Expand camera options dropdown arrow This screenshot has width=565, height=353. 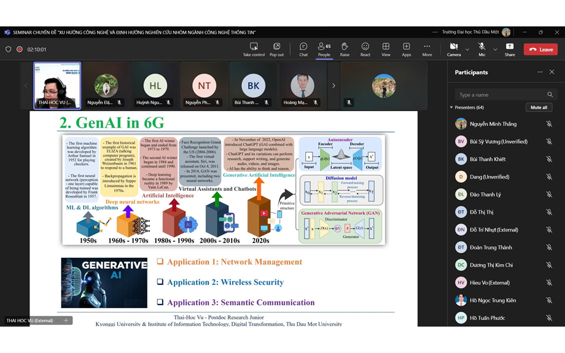(x=467, y=49)
